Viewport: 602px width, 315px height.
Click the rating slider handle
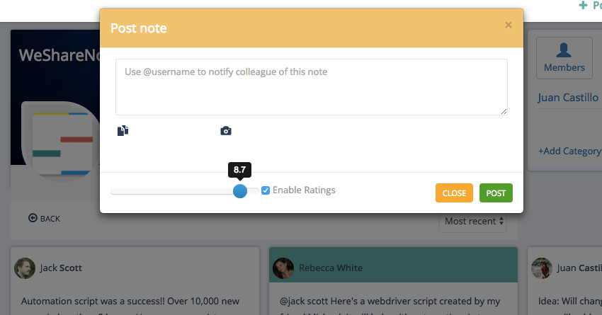(240, 190)
